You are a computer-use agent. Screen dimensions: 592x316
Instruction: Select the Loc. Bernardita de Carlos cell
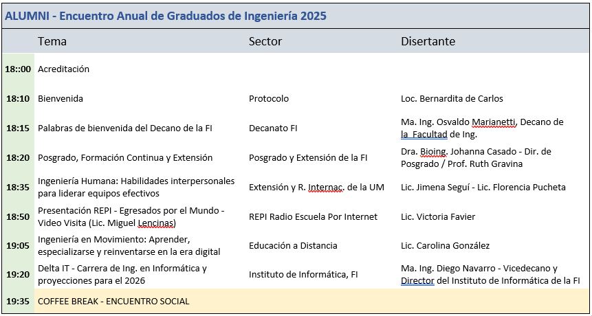point(452,99)
